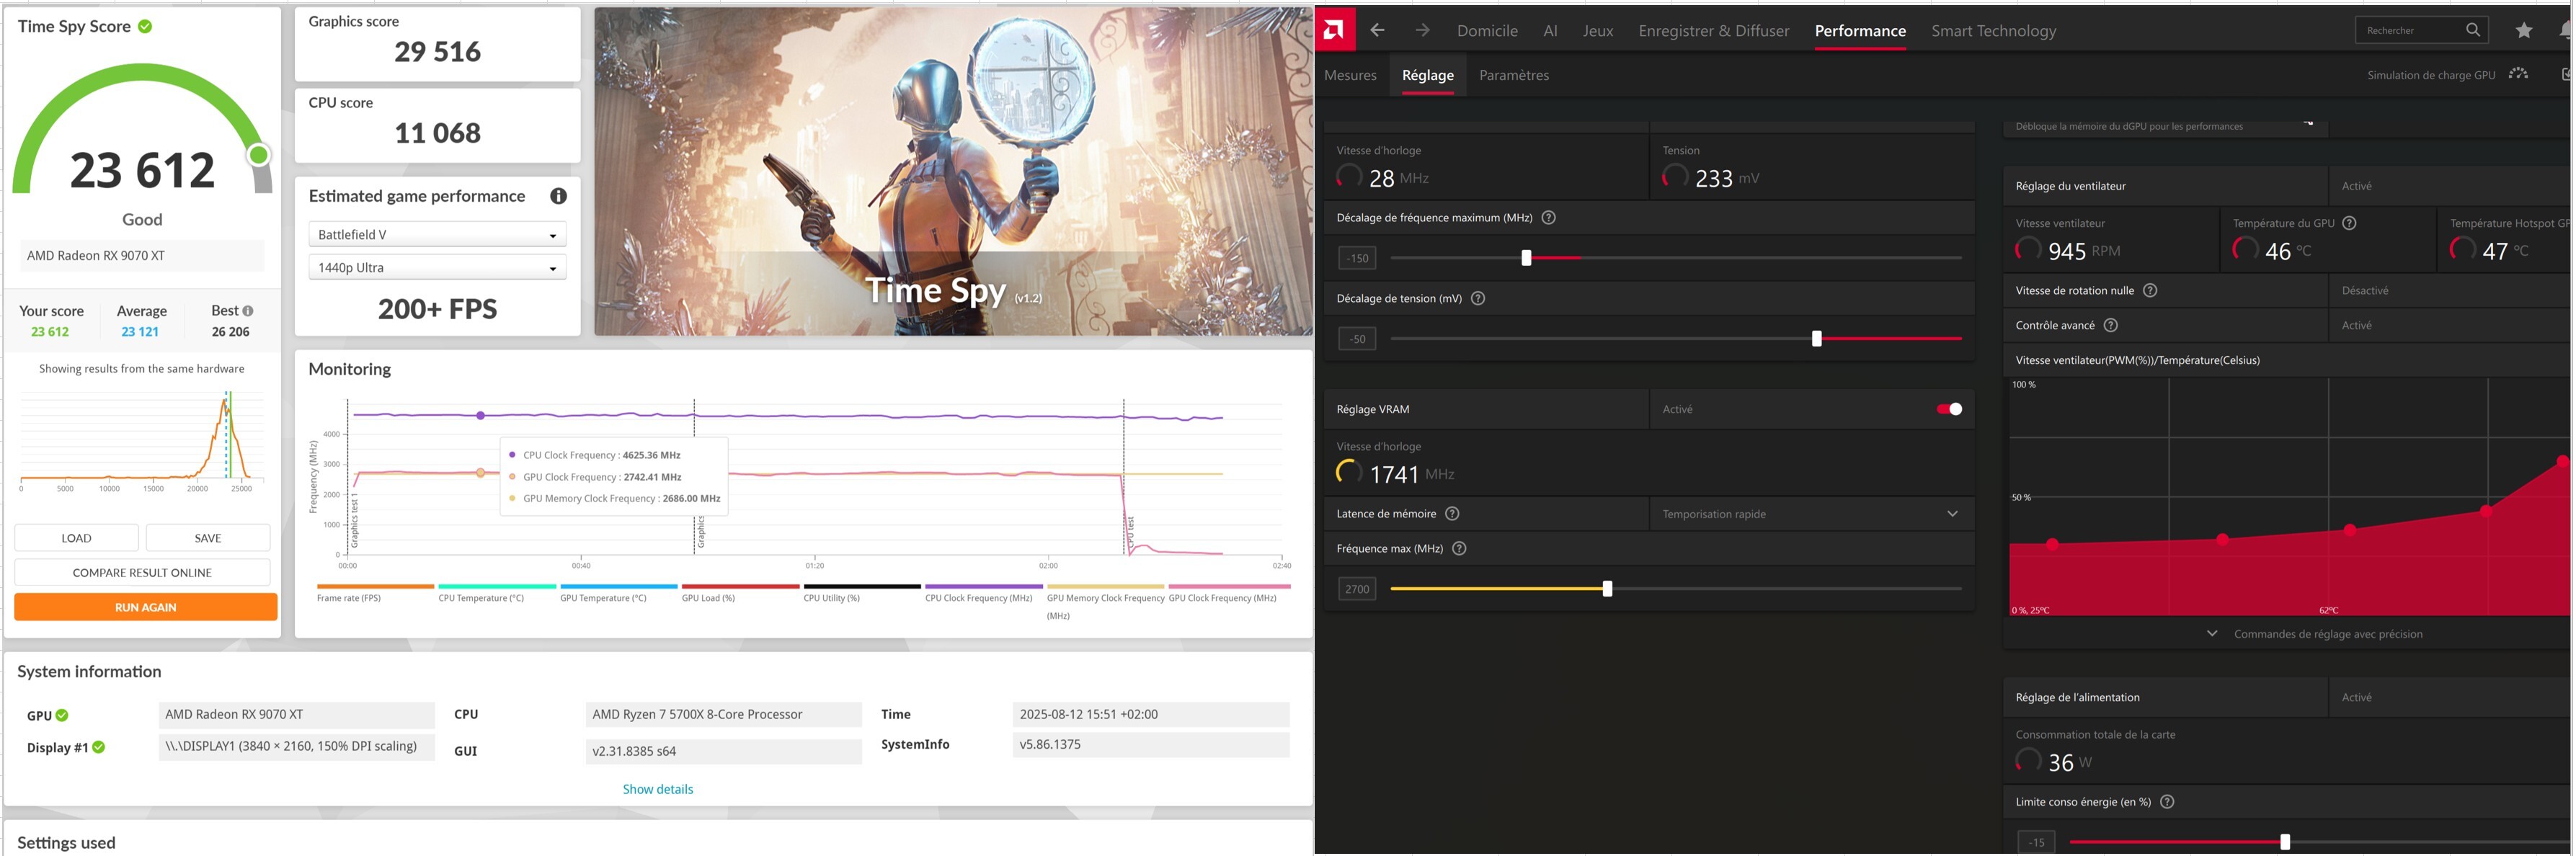Screen dimensions: 2576x856
Task: Open the Temporisation rapide memory latency dropdown
Action: pos(1810,514)
